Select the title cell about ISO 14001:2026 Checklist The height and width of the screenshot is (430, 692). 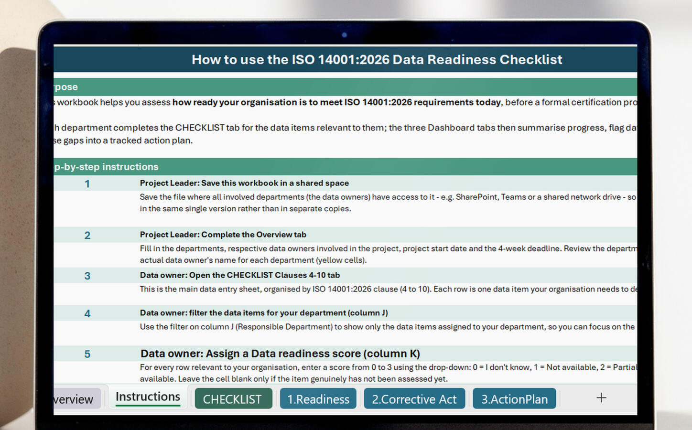click(x=377, y=59)
